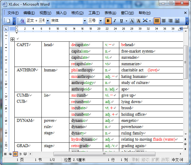Open character scaling dropdown arrow
191x165 pixels.
[x=150, y=21]
